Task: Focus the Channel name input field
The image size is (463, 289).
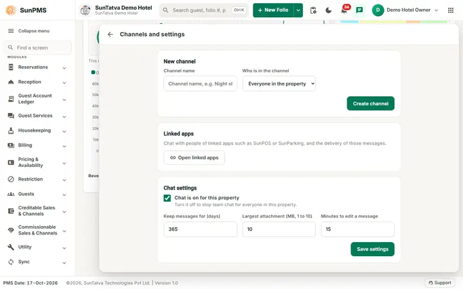Action: [200, 83]
